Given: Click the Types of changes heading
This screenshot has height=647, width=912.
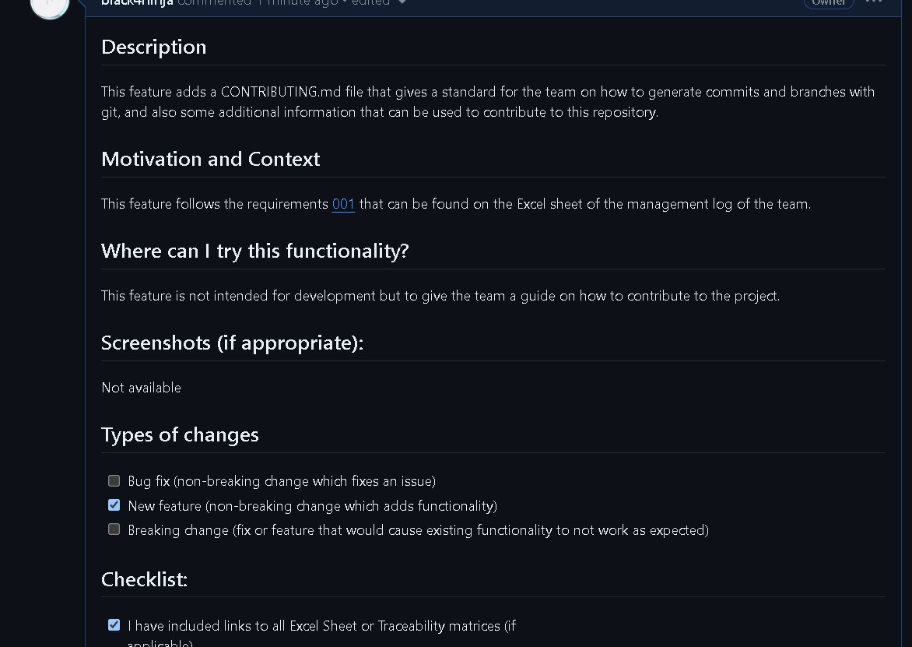Looking at the screenshot, I should [x=180, y=434].
